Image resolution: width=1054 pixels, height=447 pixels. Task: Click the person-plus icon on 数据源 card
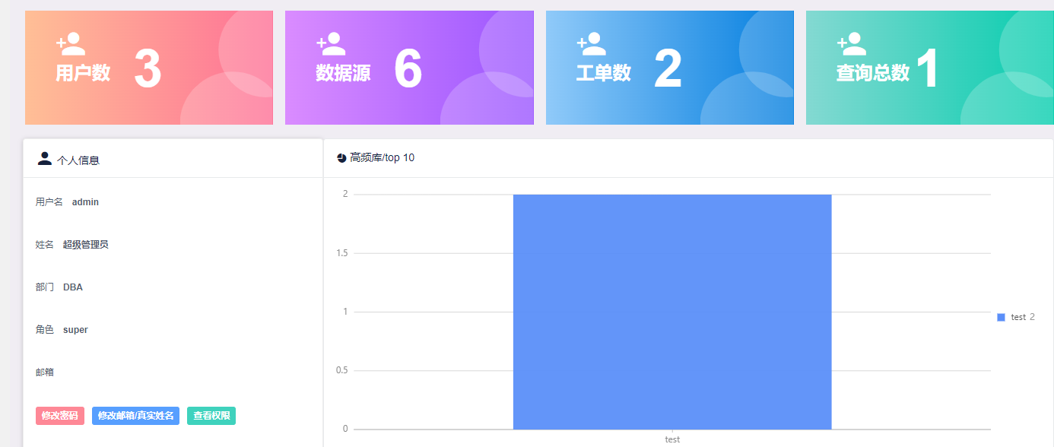click(331, 43)
